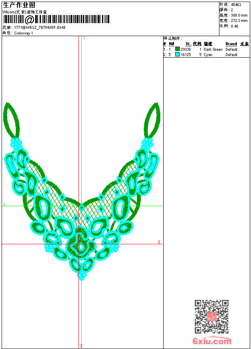The height and width of the screenshot is (349, 251).
Task: Click the St. column header
Action: [188, 44]
